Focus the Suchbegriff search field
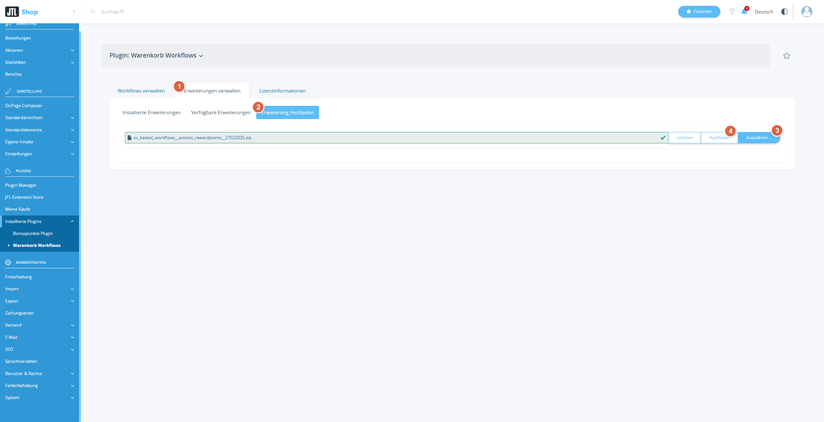824x422 pixels. tap(112, 12)
